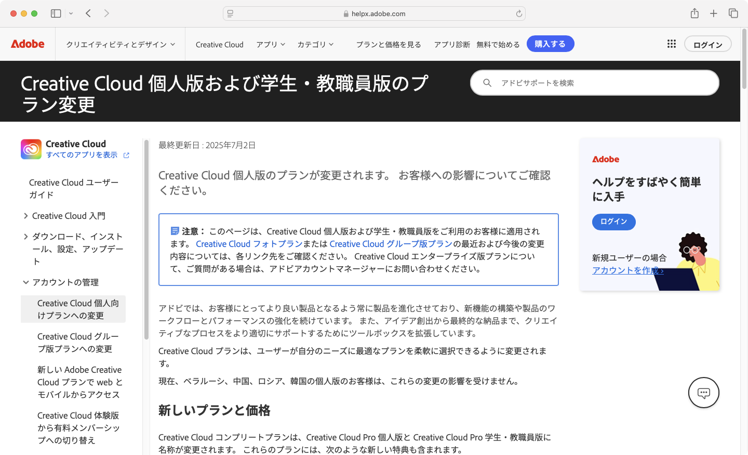The height and width of the screenshot is (455, 748).
Task: Click the sidebar navigation scrollbar
Action: coord(146,239)
